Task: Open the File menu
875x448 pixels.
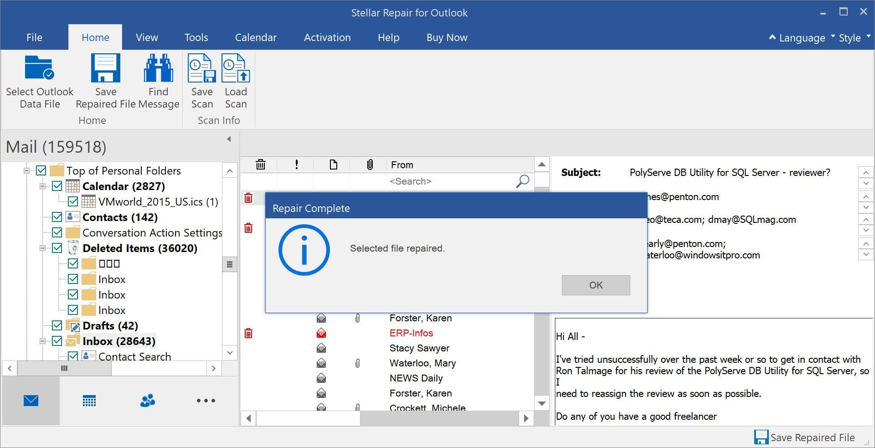Action: (34, 37)
